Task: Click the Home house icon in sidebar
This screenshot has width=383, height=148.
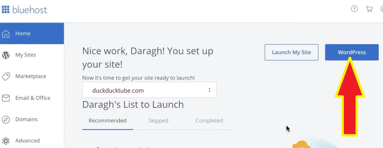Action: point(6,34)
